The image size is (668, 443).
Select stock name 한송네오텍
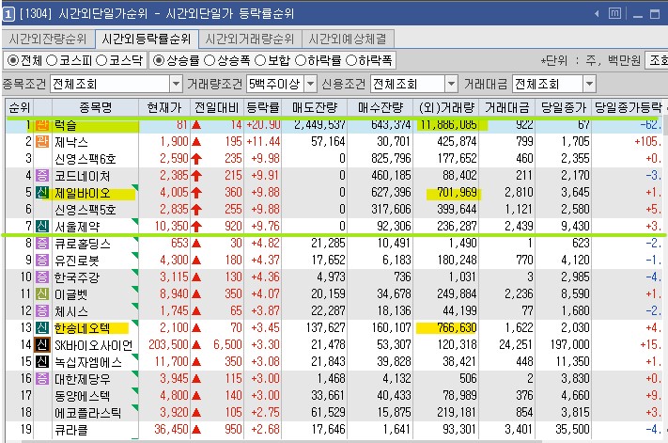(x=83, y=328)
